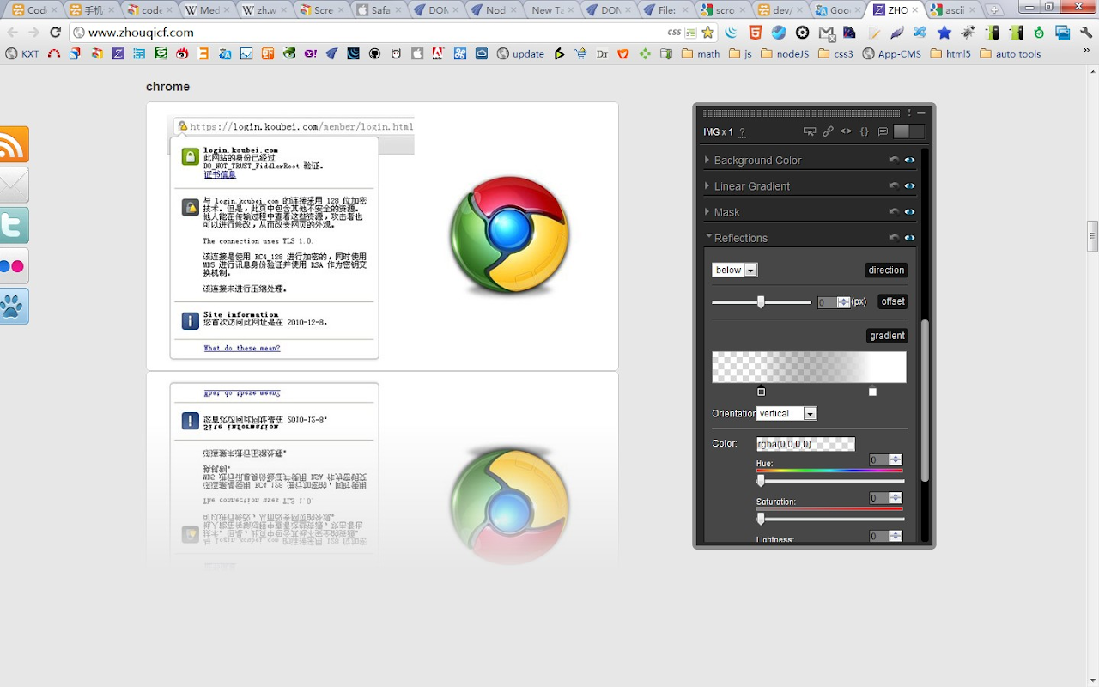1099x687 pixels.
Task: Switch to the ZHO active browser tab
Action: pos(895,10)
